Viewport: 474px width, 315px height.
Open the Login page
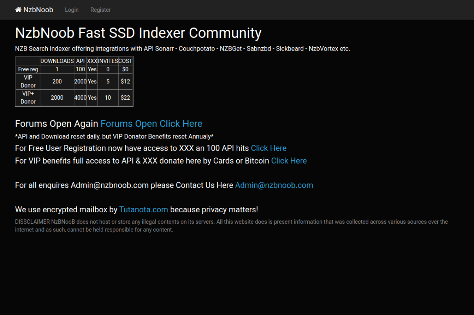[x=71, y=10]
